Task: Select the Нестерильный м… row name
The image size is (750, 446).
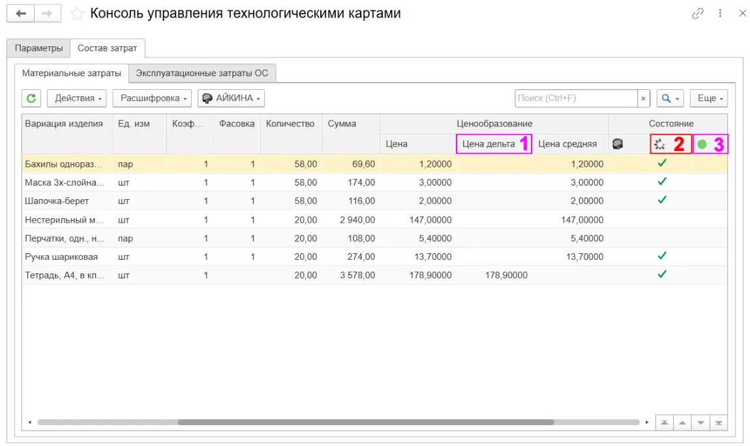Action: (x=64, y=219)
